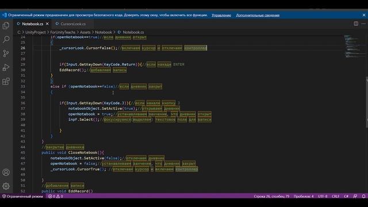368x207 pixels.
Task: Click the Notebook folder breadcrumb
Action: pyautogui.click(x=103, y=32)
